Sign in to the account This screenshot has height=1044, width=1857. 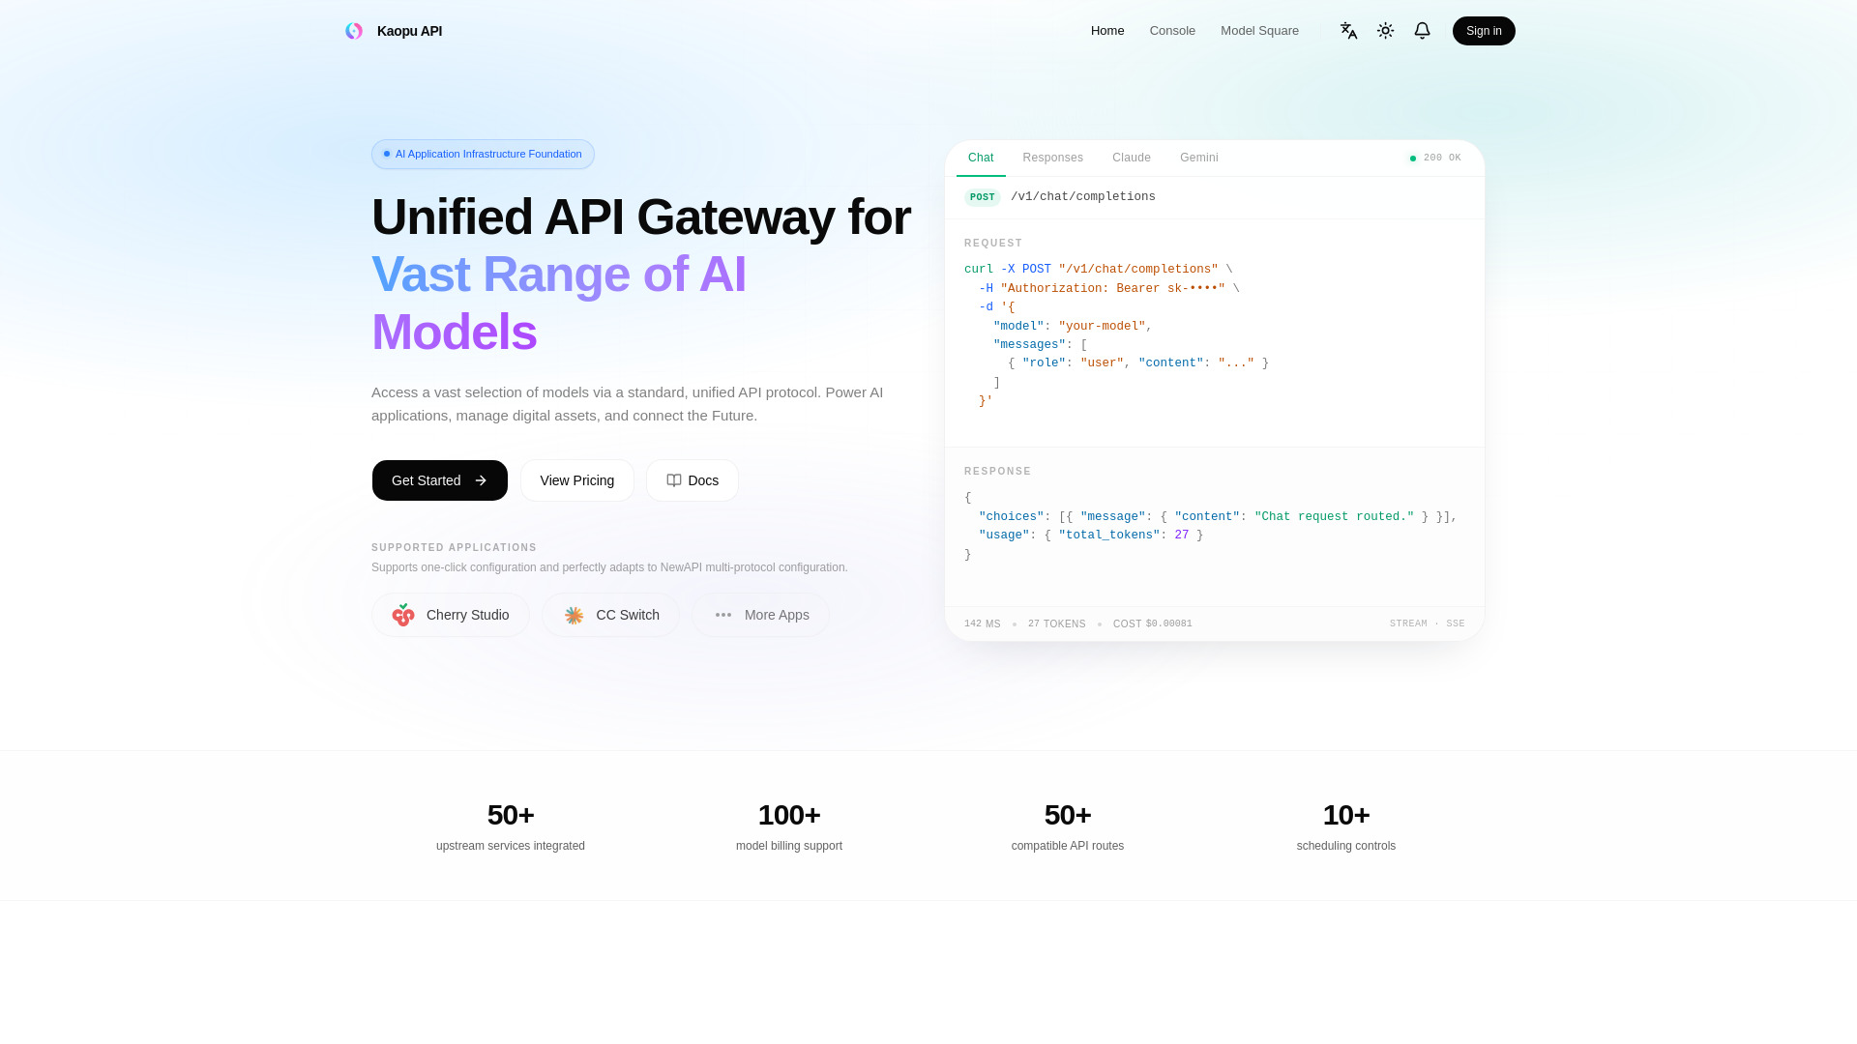(1484, 31)
